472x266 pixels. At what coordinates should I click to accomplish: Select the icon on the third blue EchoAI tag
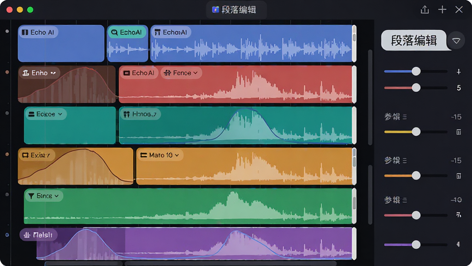tap(157, 32)
